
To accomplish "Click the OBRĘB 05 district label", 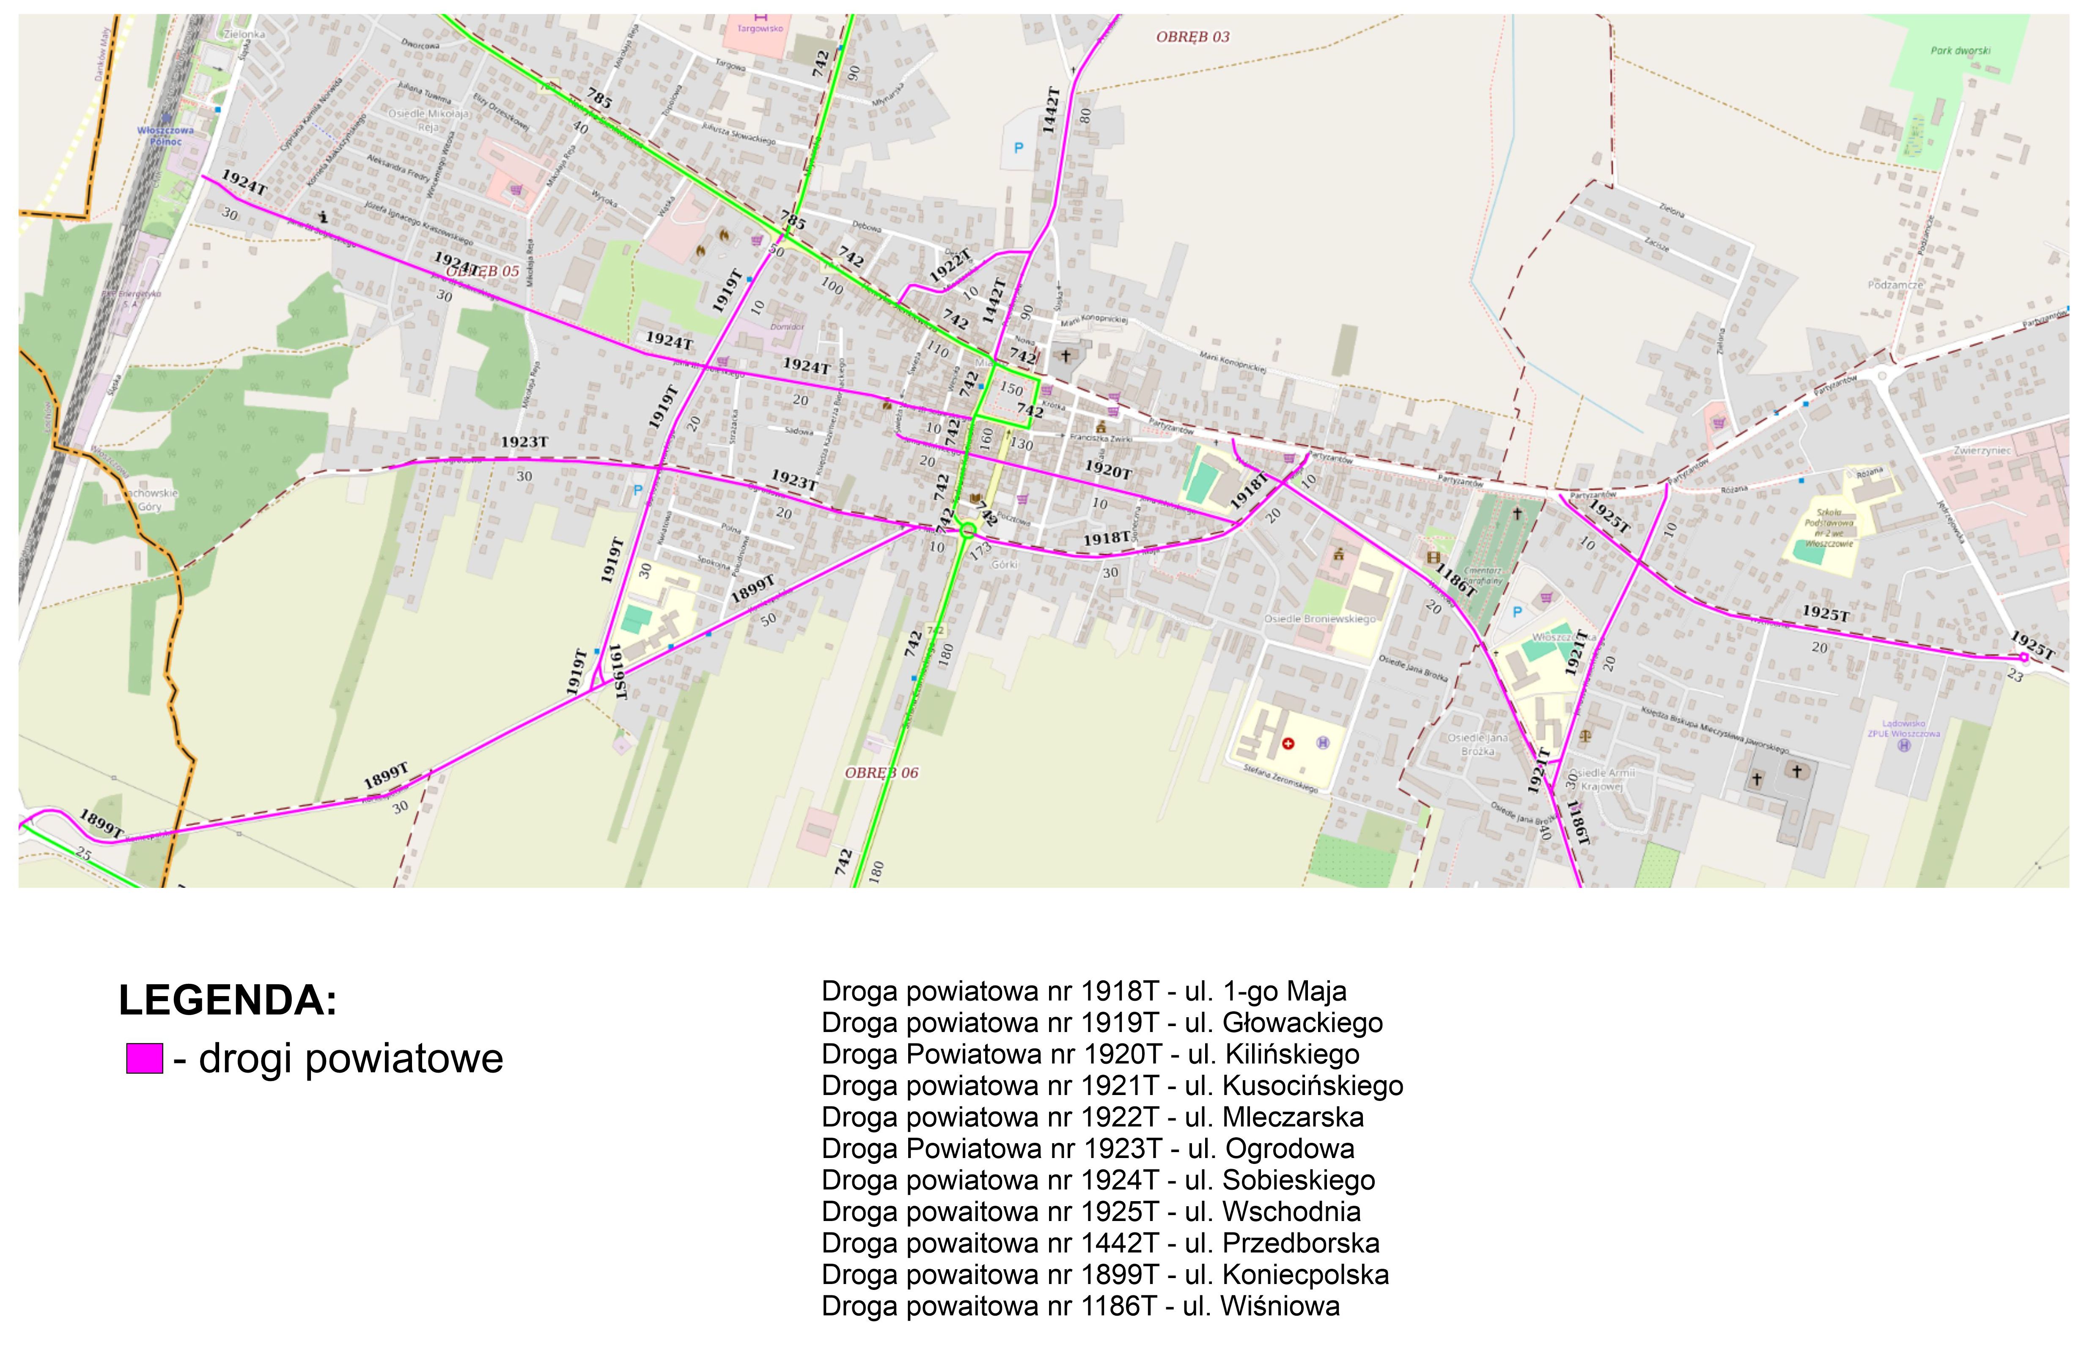I will pyautogui.click(x=483, y=271).
